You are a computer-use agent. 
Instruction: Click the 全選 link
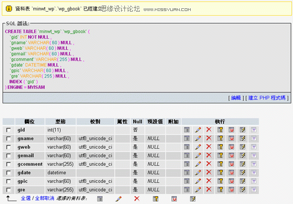[26, 198]
